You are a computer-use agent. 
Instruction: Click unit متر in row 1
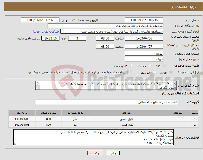(x=75, y=119)
